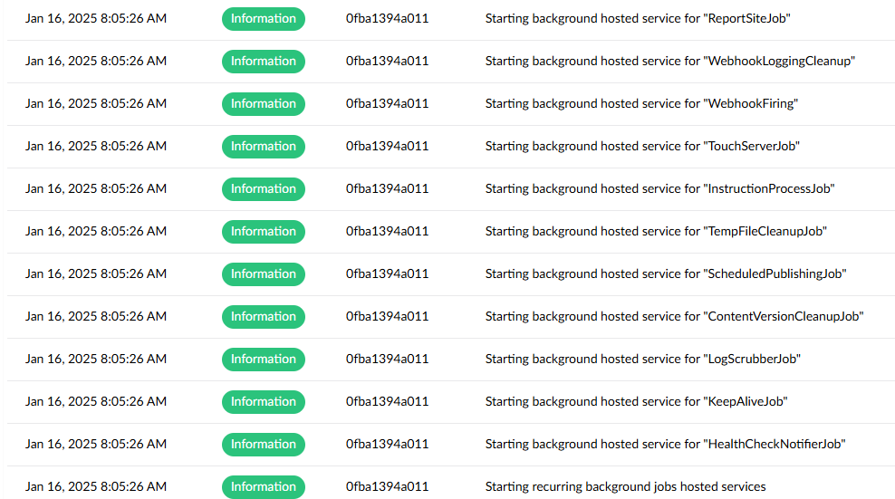Open the "Starting recurring background jobs" message

pos(625,486)
